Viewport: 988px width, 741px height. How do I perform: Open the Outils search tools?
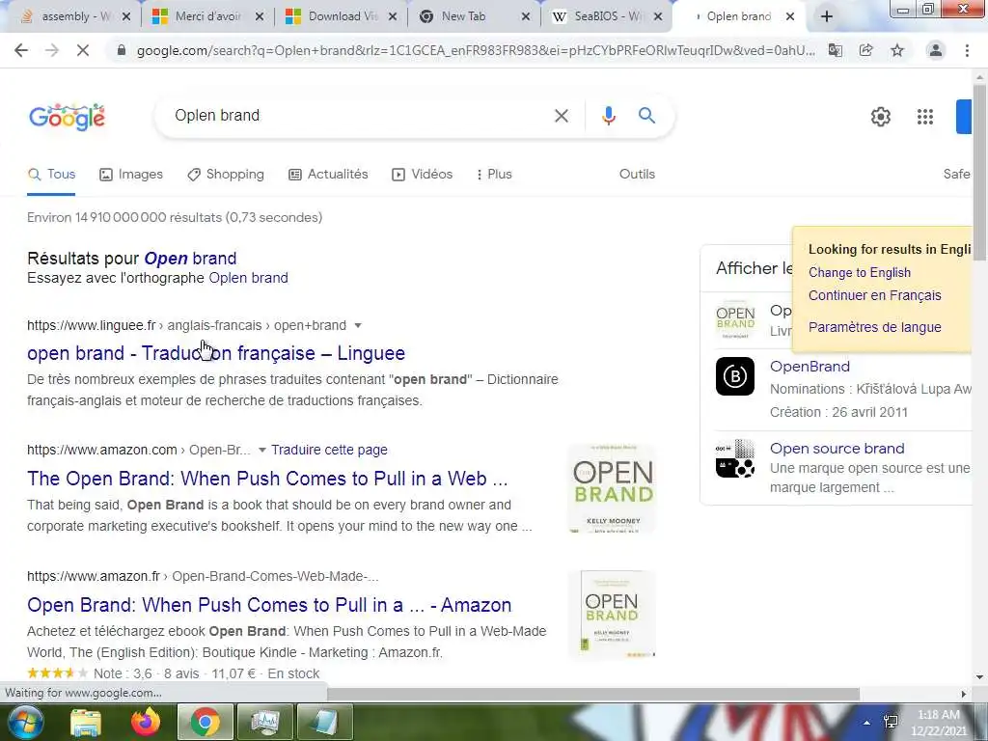pos(637,175)
